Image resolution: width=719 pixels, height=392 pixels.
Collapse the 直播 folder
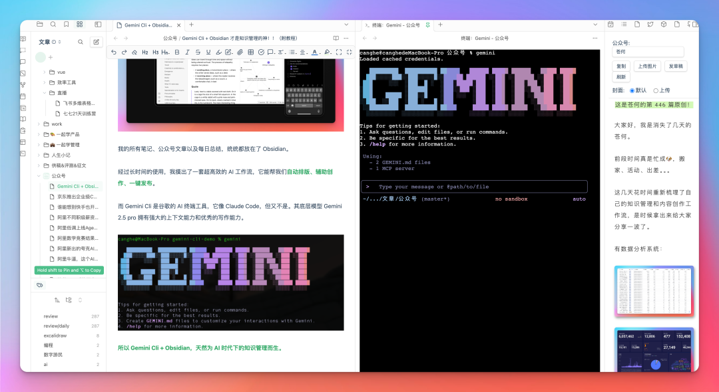point(45,93)
